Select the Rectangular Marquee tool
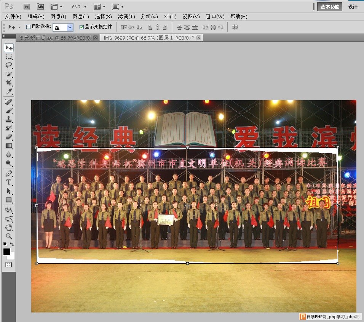 (9, 56)
